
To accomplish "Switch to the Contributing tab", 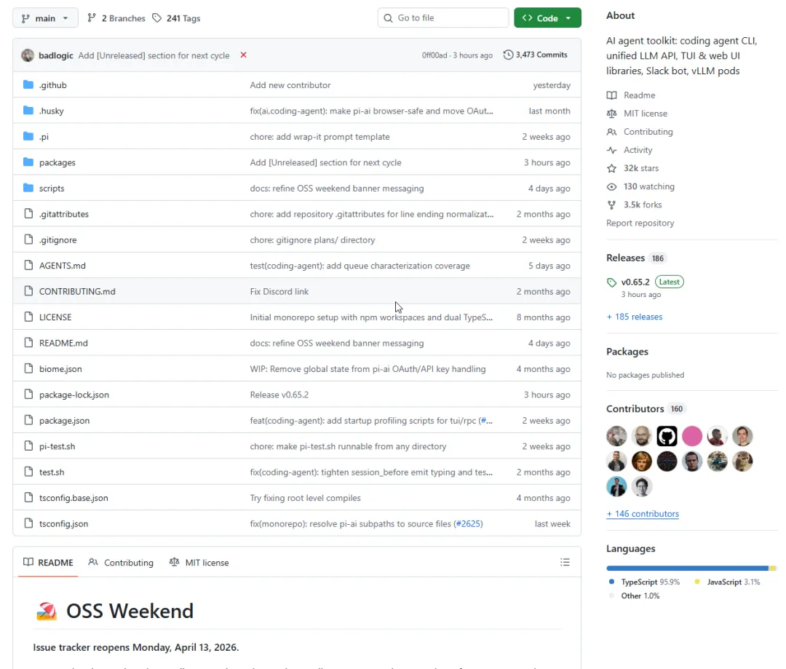I will 121,563.
